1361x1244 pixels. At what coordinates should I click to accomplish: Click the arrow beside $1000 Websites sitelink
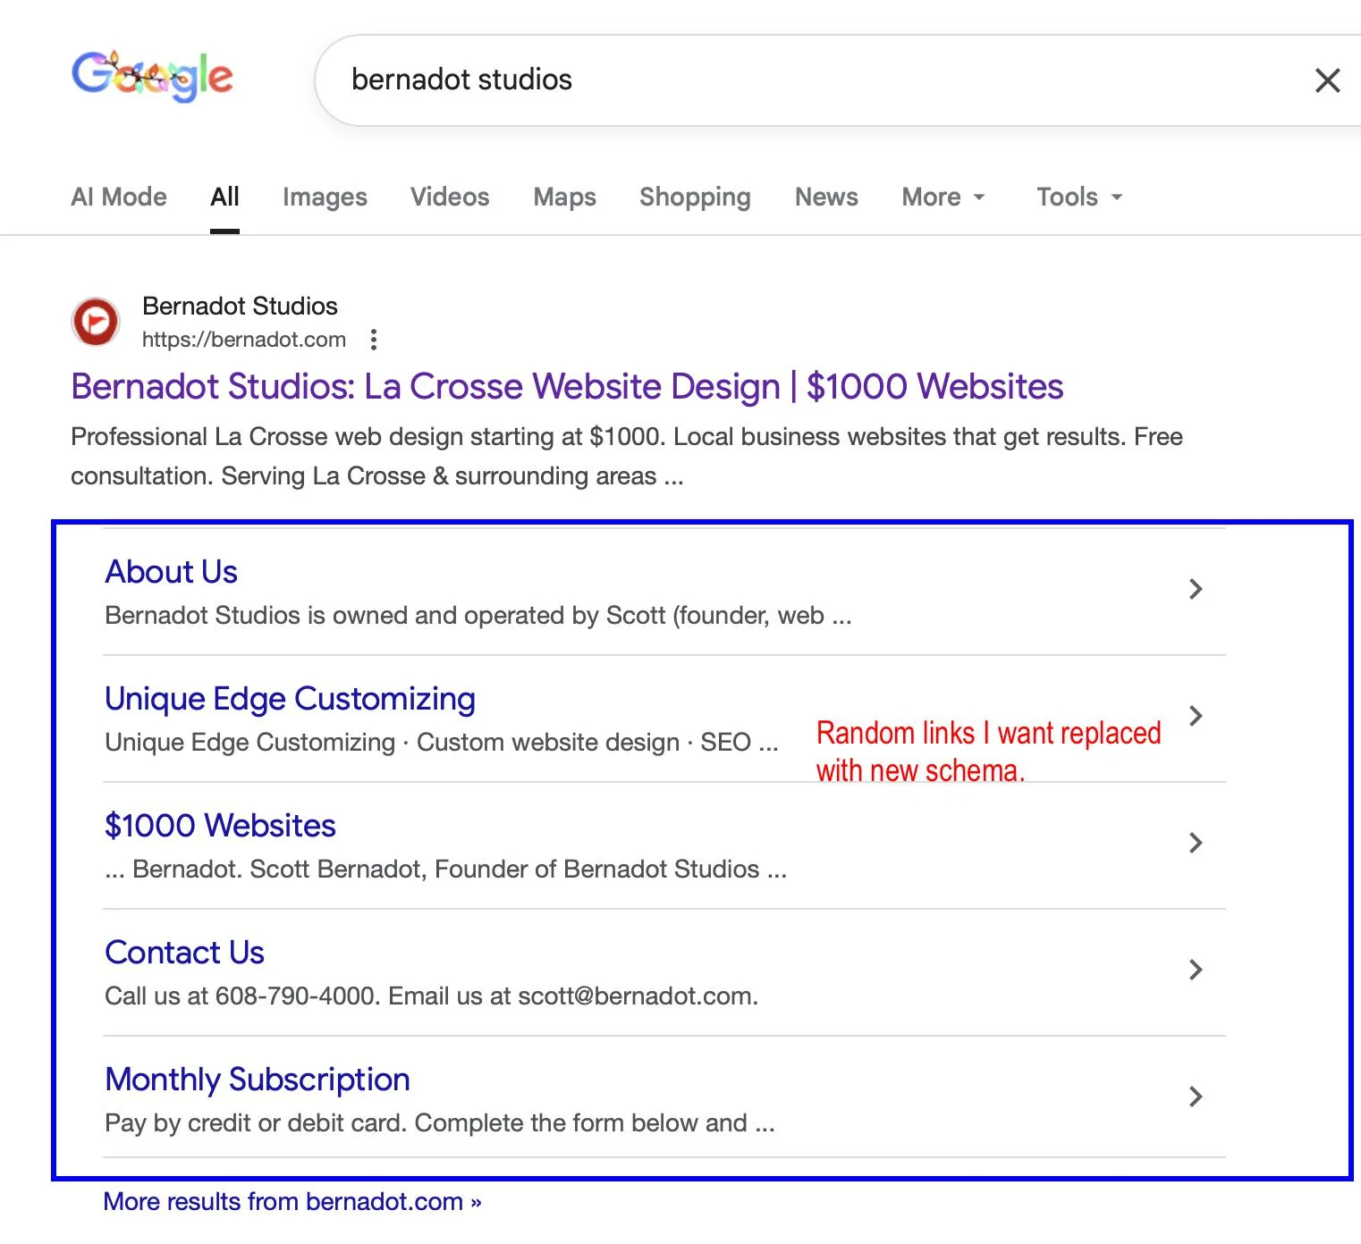click(1195, 843)
